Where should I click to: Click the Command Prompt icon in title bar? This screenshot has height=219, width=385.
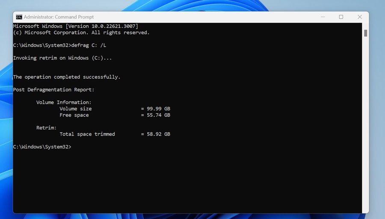(19, 17)
